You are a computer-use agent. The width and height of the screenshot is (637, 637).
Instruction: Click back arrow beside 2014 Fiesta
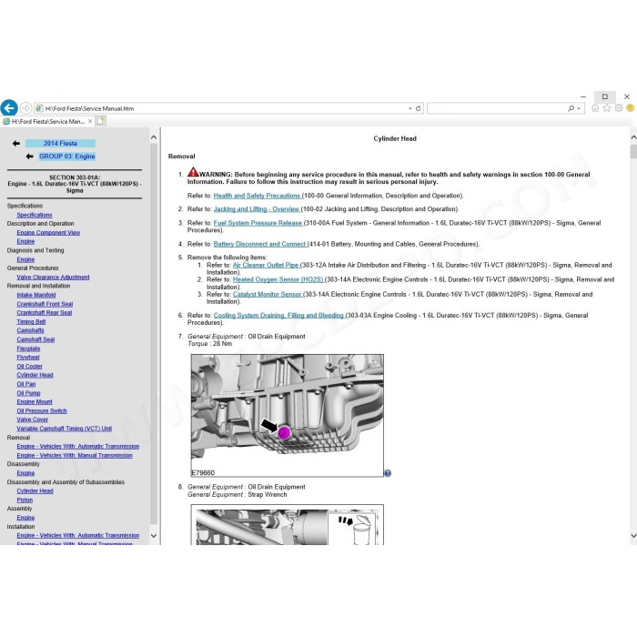(16, 144)
